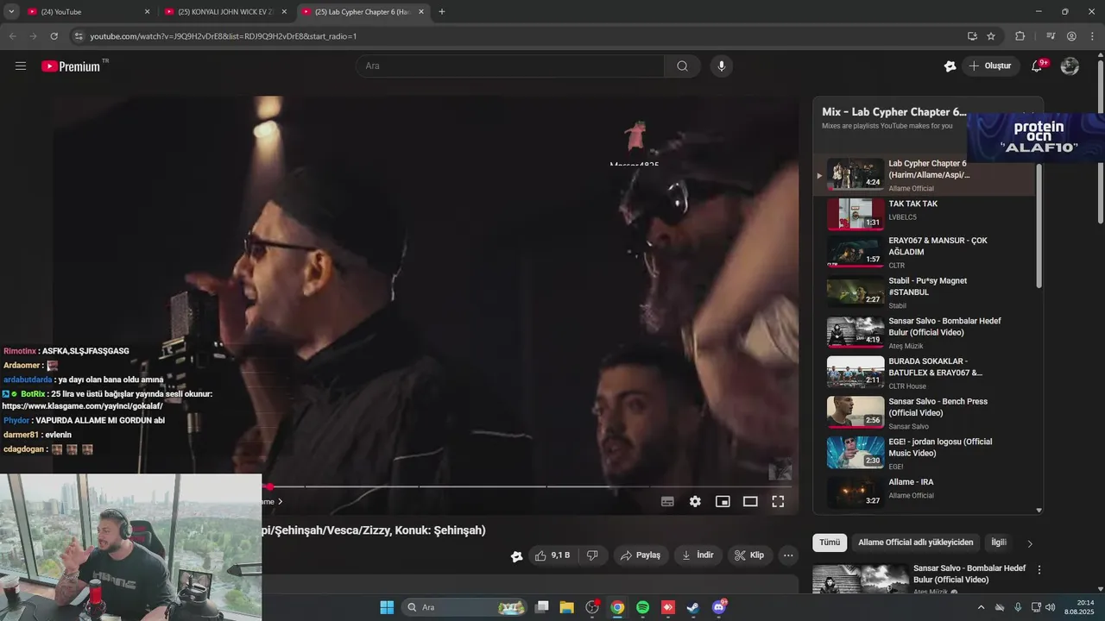Image resolution: width=1105 pixels, height=621 pixels.
Task: Open the Chrome profile icon
Action: click(x=1071, y=36)
